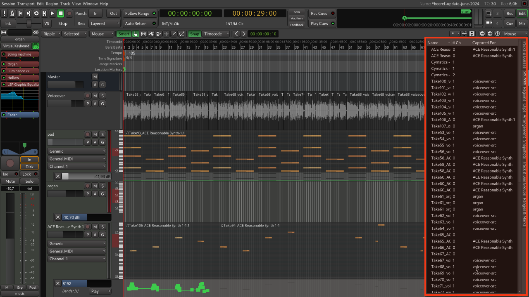Open the Timecode grid dropdown

pyautogui.click(x=216, y=34)
